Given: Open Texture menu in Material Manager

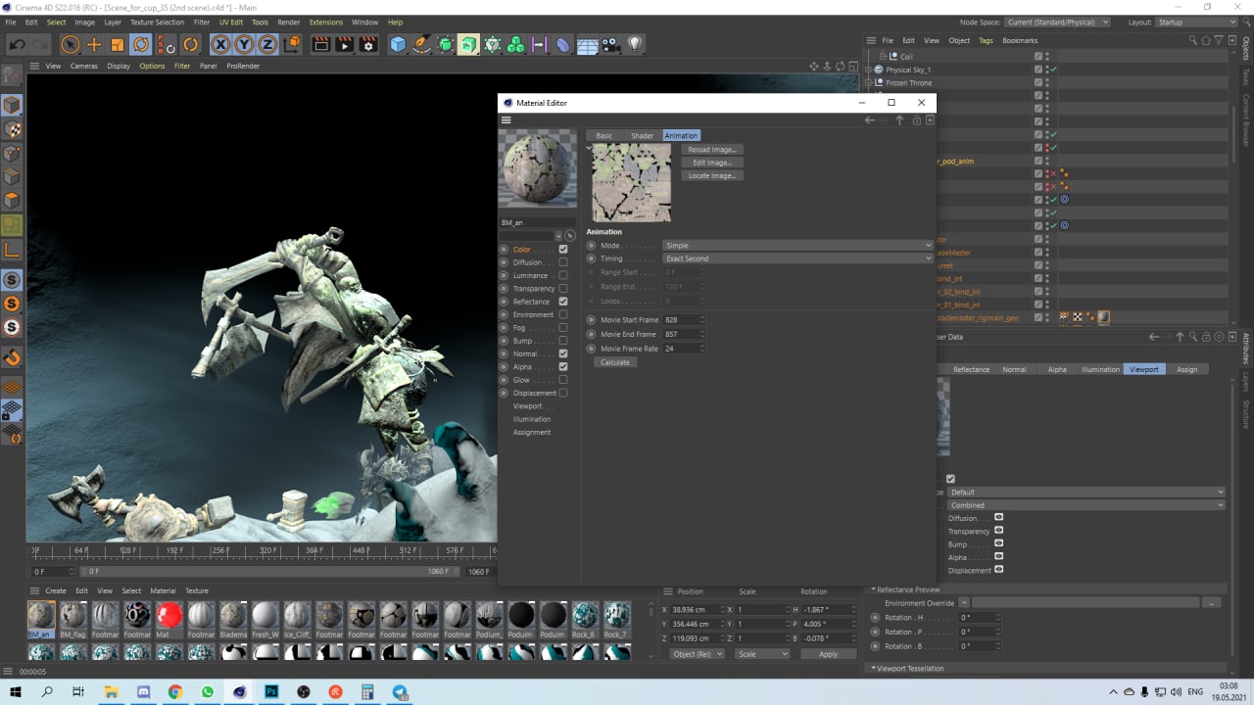Looking at the screenshot, I should point(197,590).
